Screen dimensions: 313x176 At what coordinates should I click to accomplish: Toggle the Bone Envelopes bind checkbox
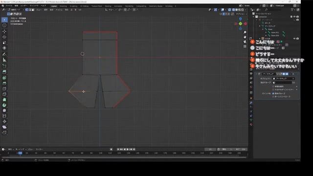pos(273,97)
